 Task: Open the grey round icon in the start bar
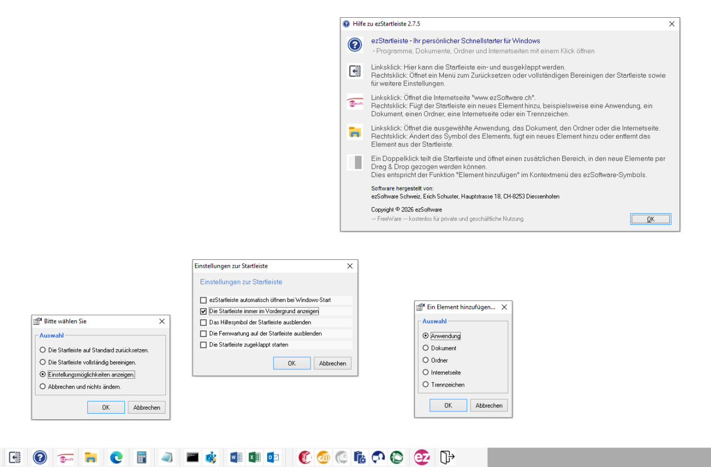pyautogui.click(x=342, y=458)
